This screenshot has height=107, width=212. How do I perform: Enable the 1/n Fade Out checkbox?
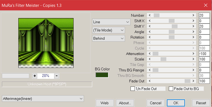[132, 89]
